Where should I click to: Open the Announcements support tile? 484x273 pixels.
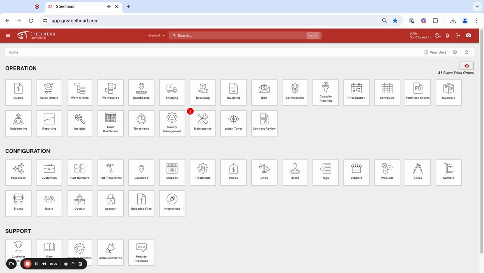[x=110, y=253]
